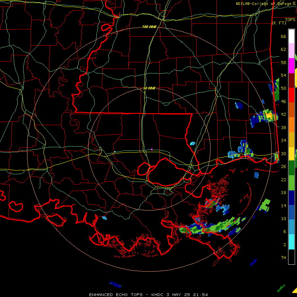Screen dimensions: 297x297
Task: Click the legend value '58'
Action: point(283,62)
